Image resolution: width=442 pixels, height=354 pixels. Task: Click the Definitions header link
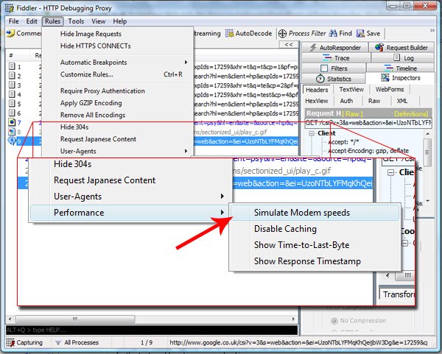click(411, 114)
